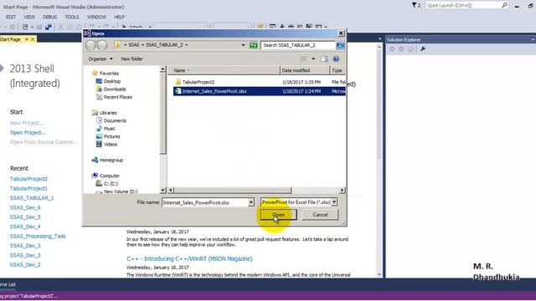
Task: Select Recent Places in navigation pane
Action: click(117, 97)
